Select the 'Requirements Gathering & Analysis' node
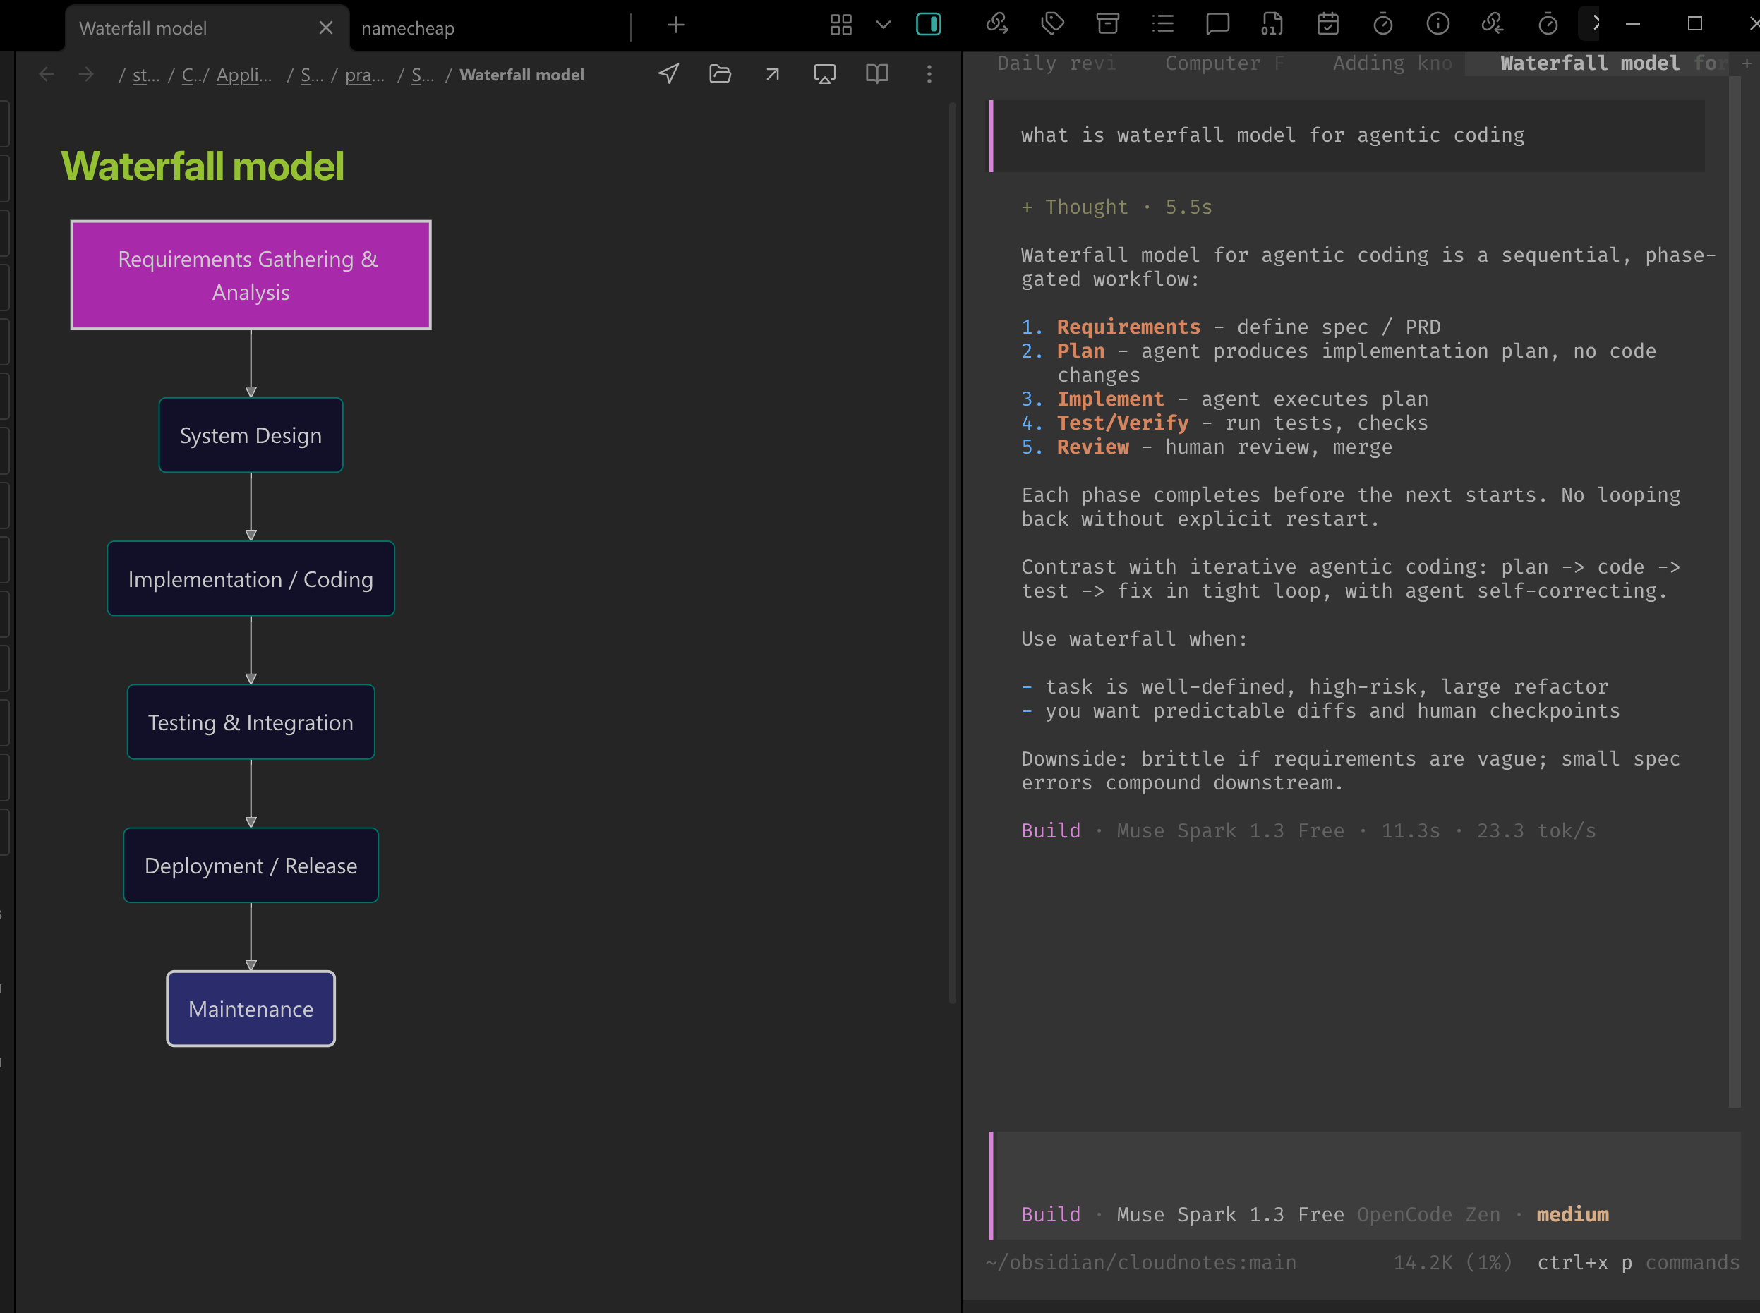Image resolution: width=1760 pixels, height=1313 pixels. (251, 275)
